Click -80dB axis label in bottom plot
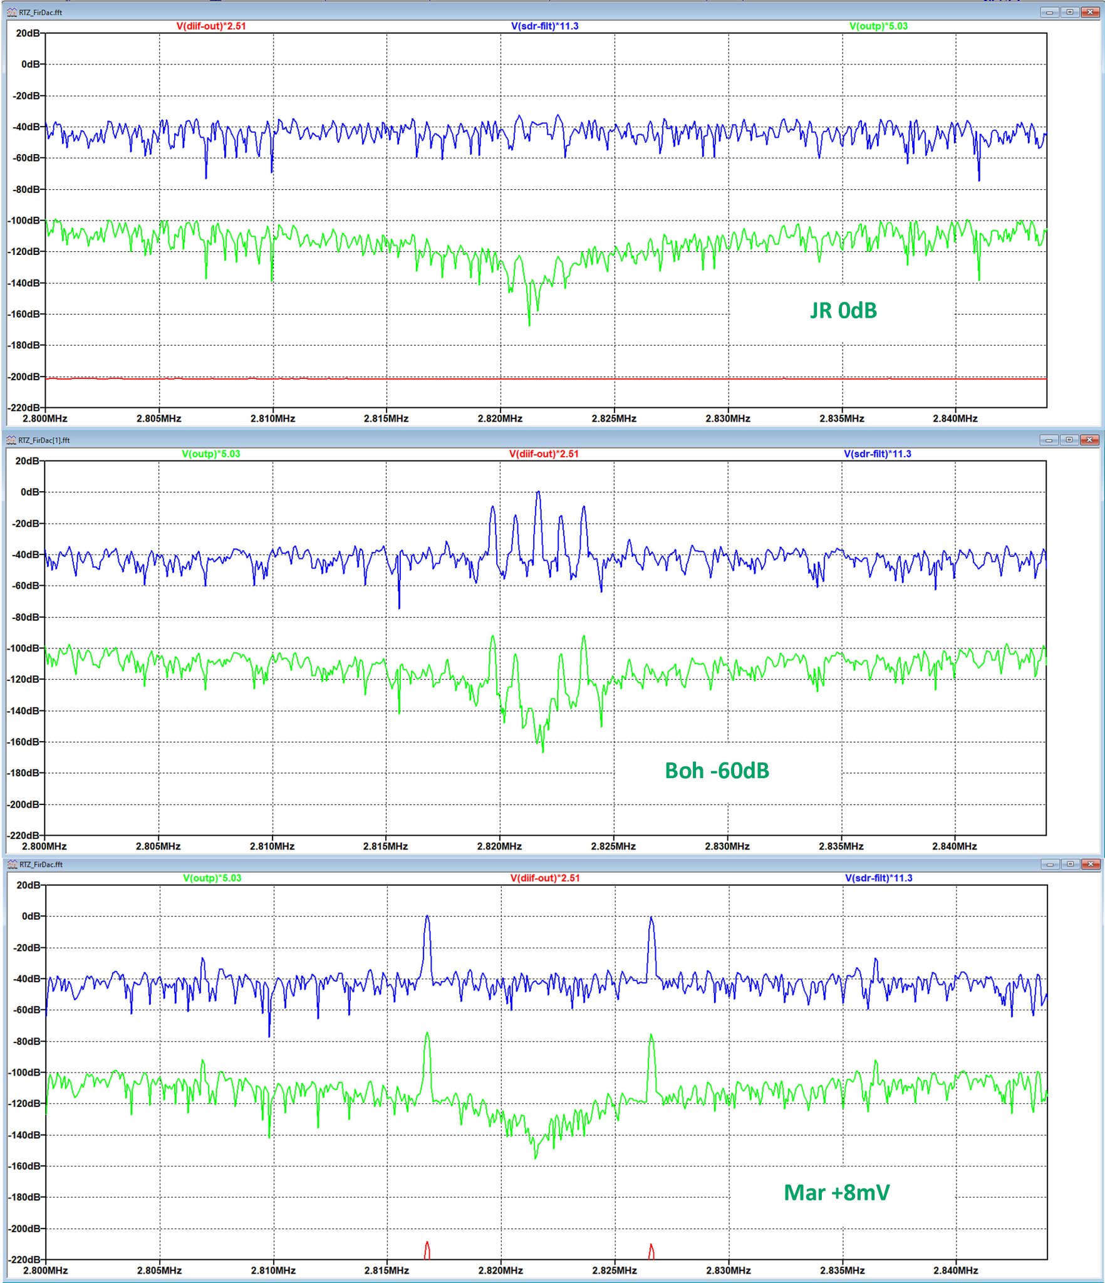The width and height of the screenshot is (1105, 1283). pyautogui.click(x=27, y=1041)
